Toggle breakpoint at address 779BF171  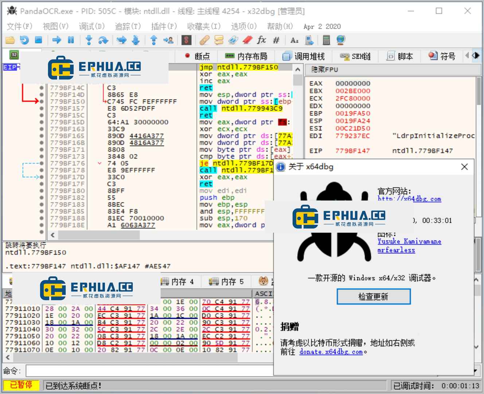pyautogui.click(x=42, y=150)
